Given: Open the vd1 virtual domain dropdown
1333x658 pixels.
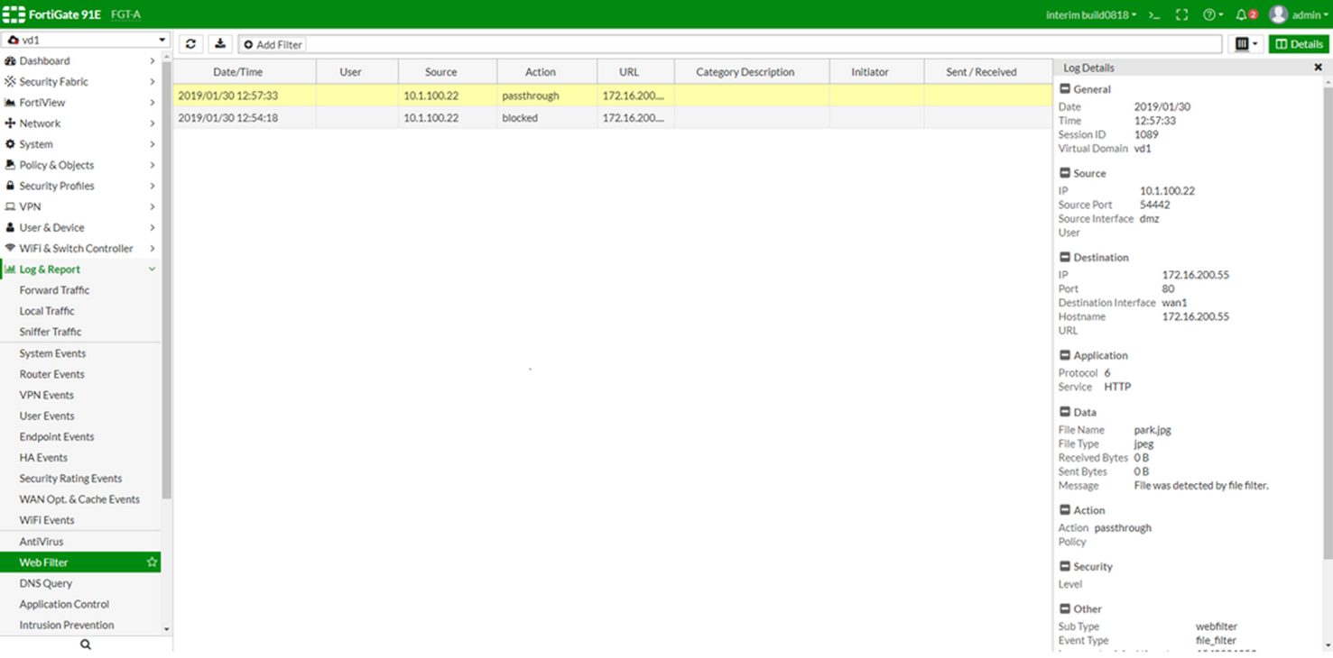Looking at the screenshot, I should coord(86,40).
